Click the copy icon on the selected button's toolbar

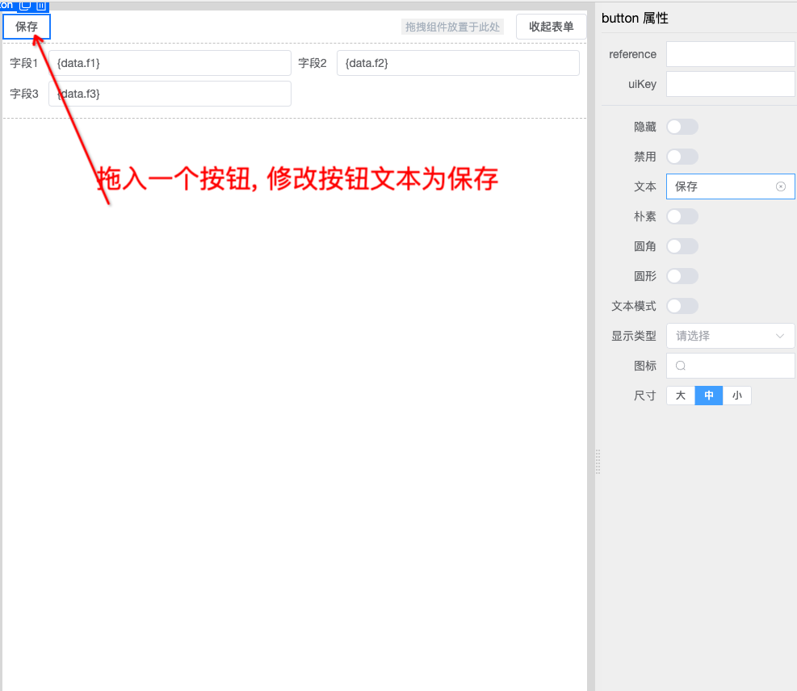click(x=25, y=5)
